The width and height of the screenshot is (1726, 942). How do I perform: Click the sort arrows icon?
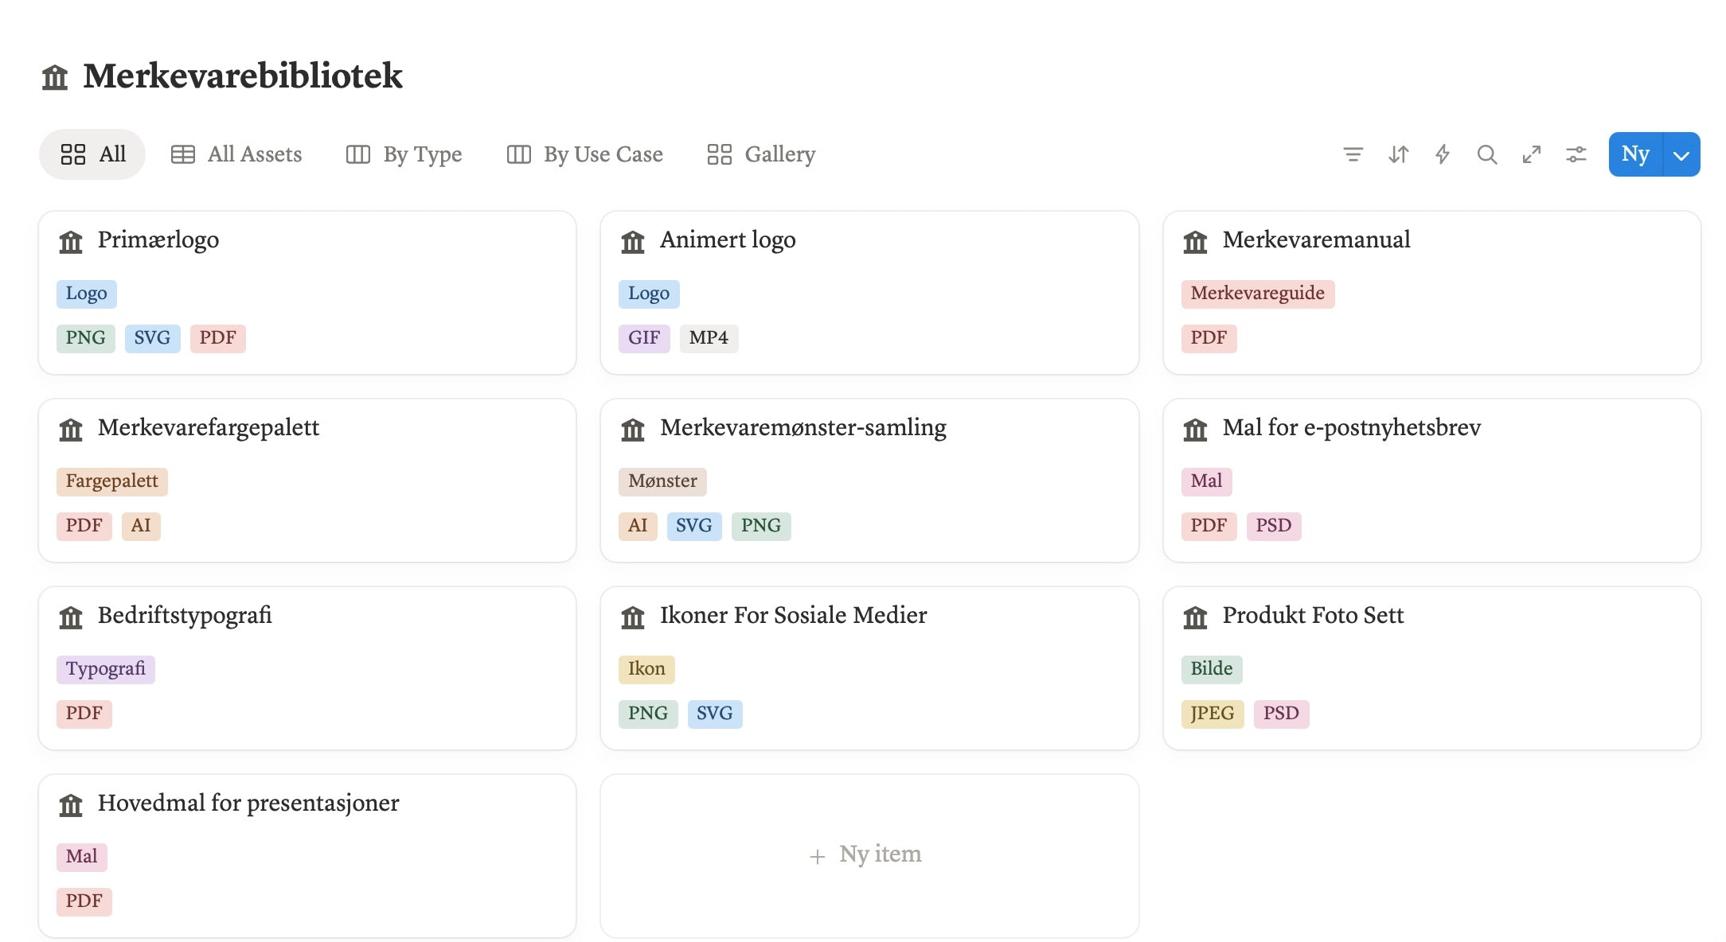pos(1398,154)
